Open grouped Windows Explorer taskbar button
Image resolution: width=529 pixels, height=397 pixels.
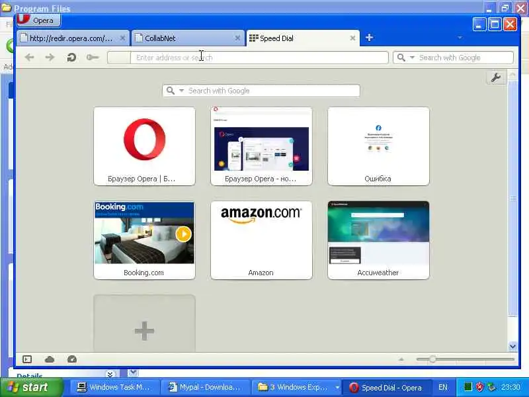[x=296, y=387]
